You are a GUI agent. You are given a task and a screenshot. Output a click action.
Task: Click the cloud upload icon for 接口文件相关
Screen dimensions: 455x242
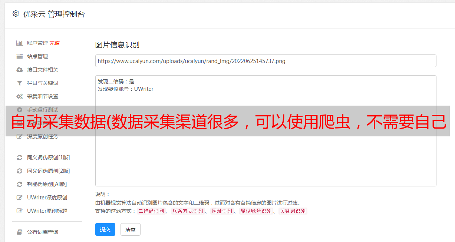click(x=20, y=70)
